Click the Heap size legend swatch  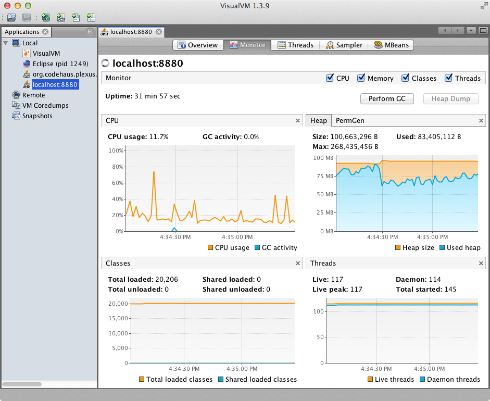[x=398, y=247]
